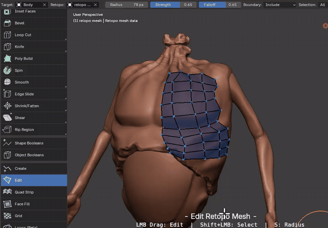Pick the Grid tool icon
Viewport: 328px width, 228px height.
click(x=7, y=216)
